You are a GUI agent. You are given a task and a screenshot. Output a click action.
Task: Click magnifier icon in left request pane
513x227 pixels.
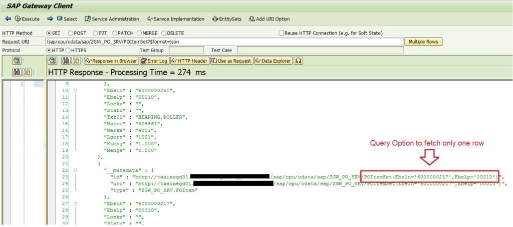click(17, 61)
